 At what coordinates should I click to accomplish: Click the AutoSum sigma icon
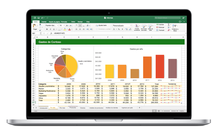point(169,24)
